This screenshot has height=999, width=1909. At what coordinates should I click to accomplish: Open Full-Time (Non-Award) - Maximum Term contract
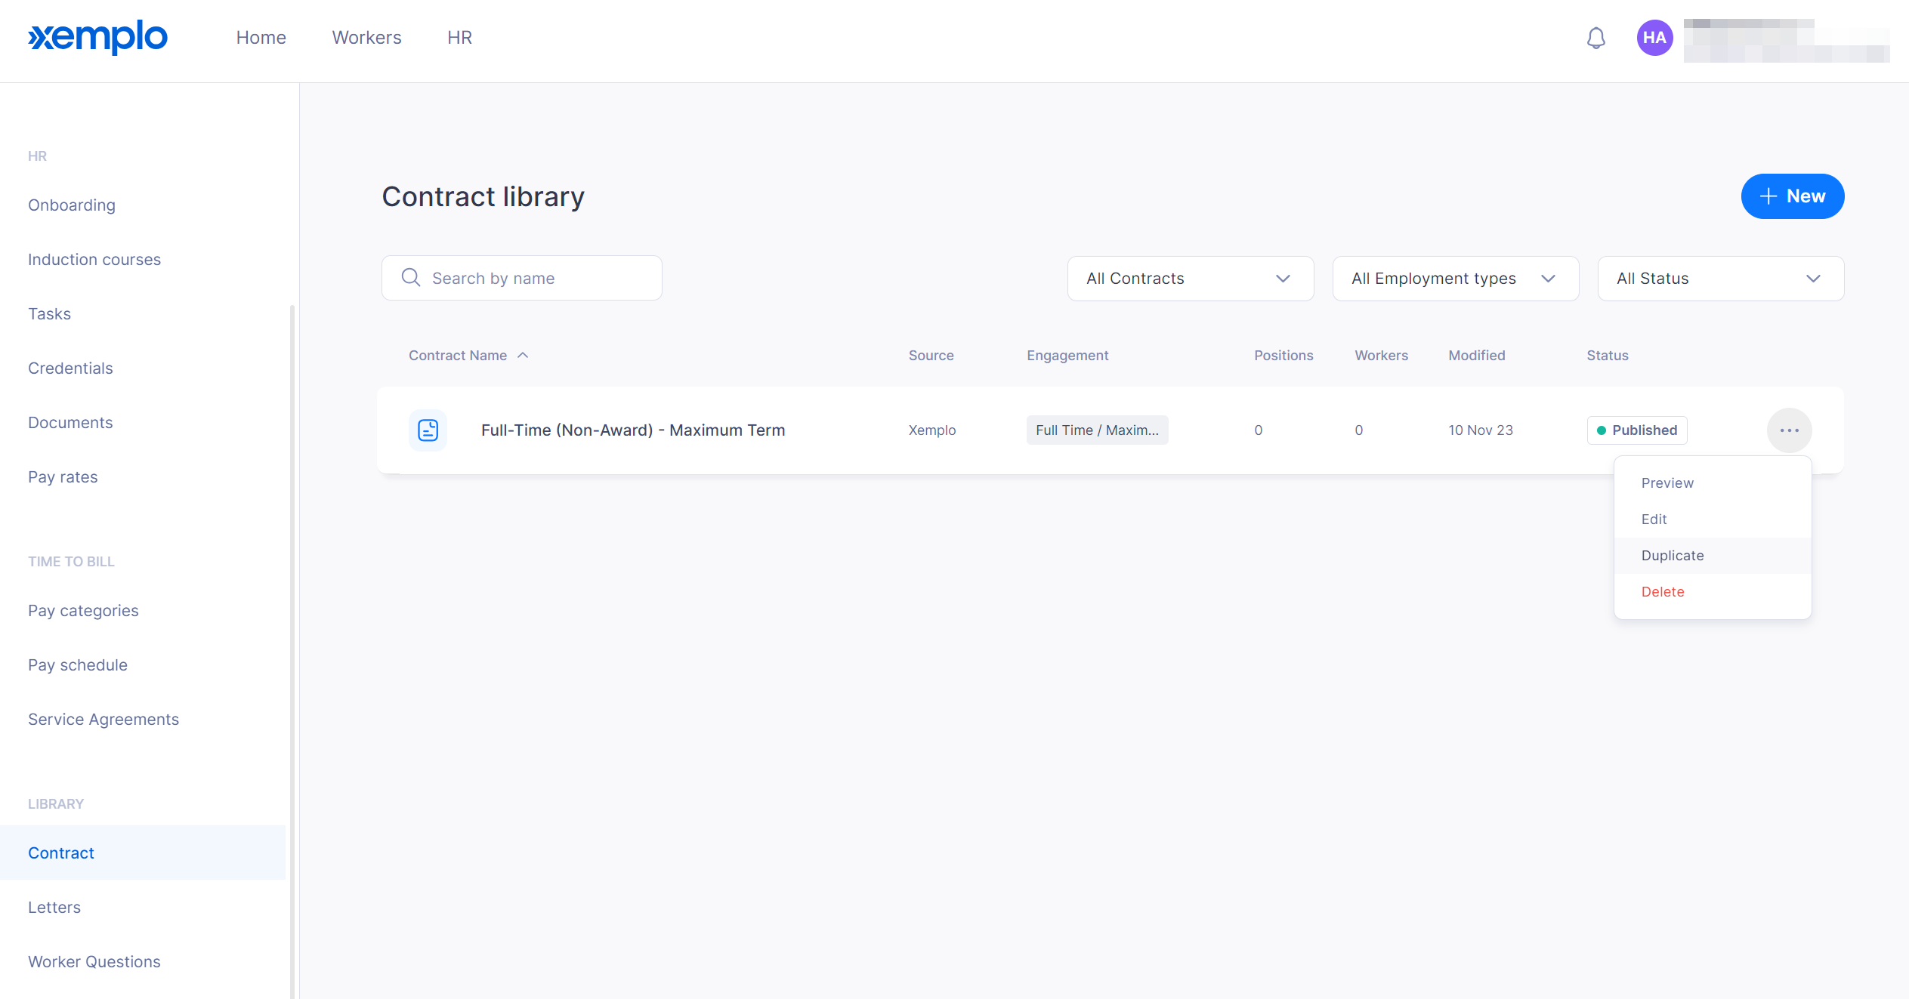click(x=632, y=430)
